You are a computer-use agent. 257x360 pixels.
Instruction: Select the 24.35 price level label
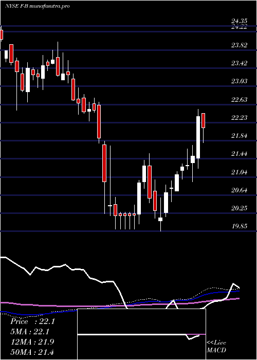point(239,22)
